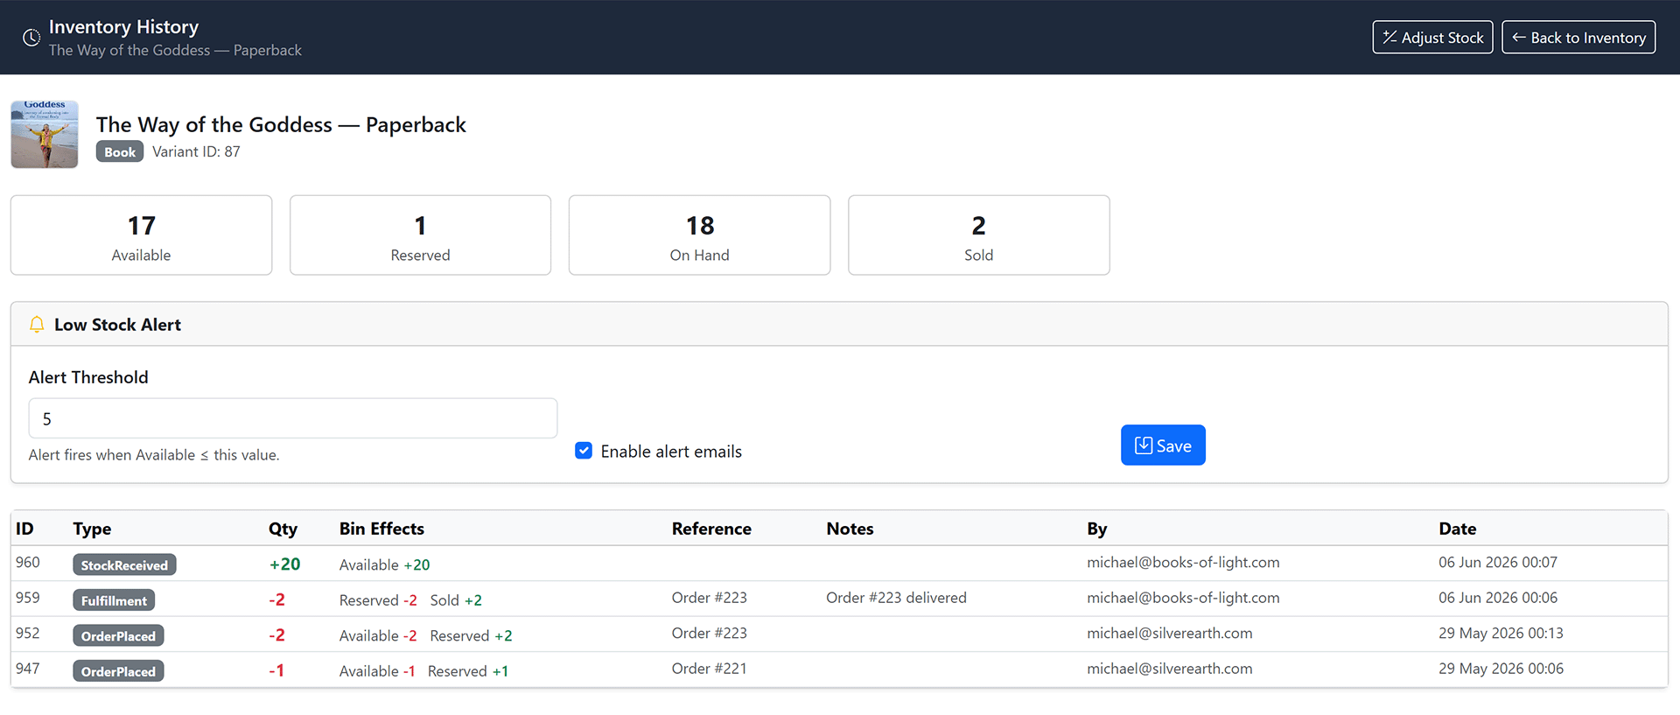Click the -1 quantity value
The width and height of the screenshot is (1680, 715).
pyautogui.click(x=276, y=670)
